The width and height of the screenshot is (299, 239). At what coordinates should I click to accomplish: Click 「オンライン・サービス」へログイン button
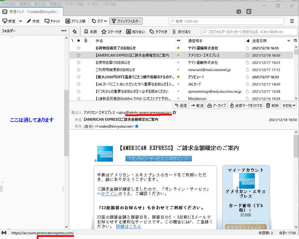pyautogui.click(x=159, y=159)
